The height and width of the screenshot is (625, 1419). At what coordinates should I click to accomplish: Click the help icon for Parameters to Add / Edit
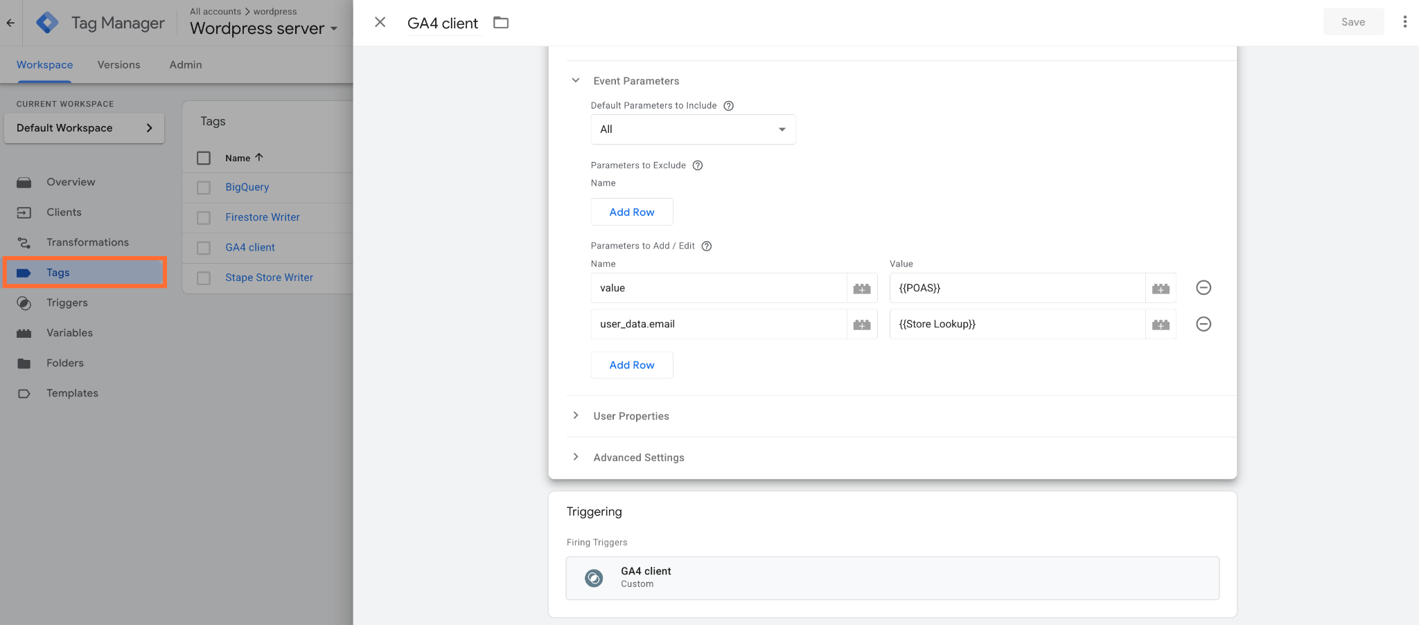click(707, 246)
